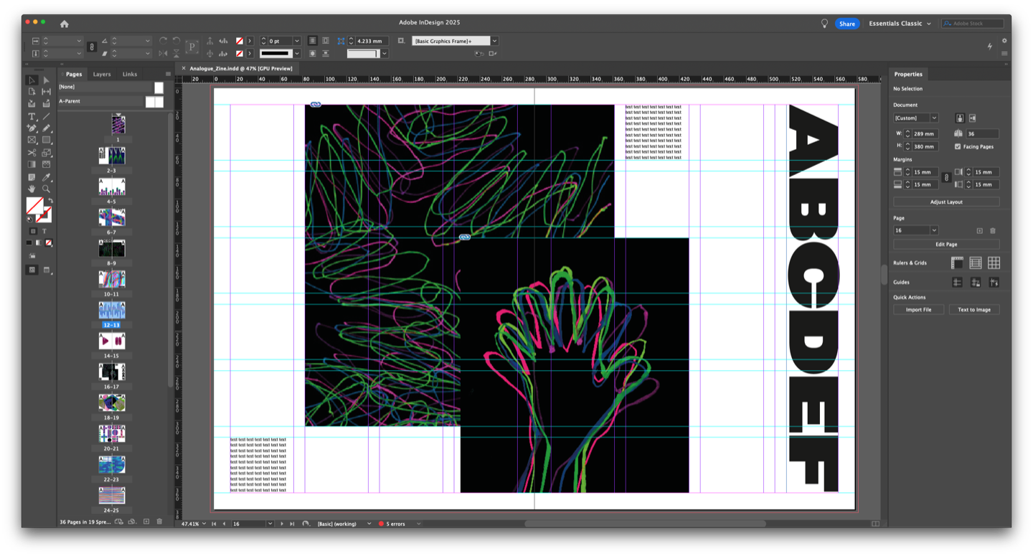This screenshot has height=556, width=1033.
Task: Switch to the Links panel tab
Action: click(x=130, y=74)
